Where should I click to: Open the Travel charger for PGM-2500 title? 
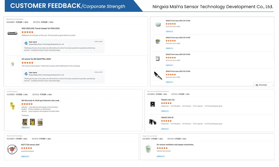[x=41, y=28]
